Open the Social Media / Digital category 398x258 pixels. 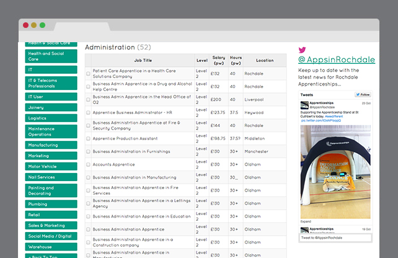coord(51,236)
